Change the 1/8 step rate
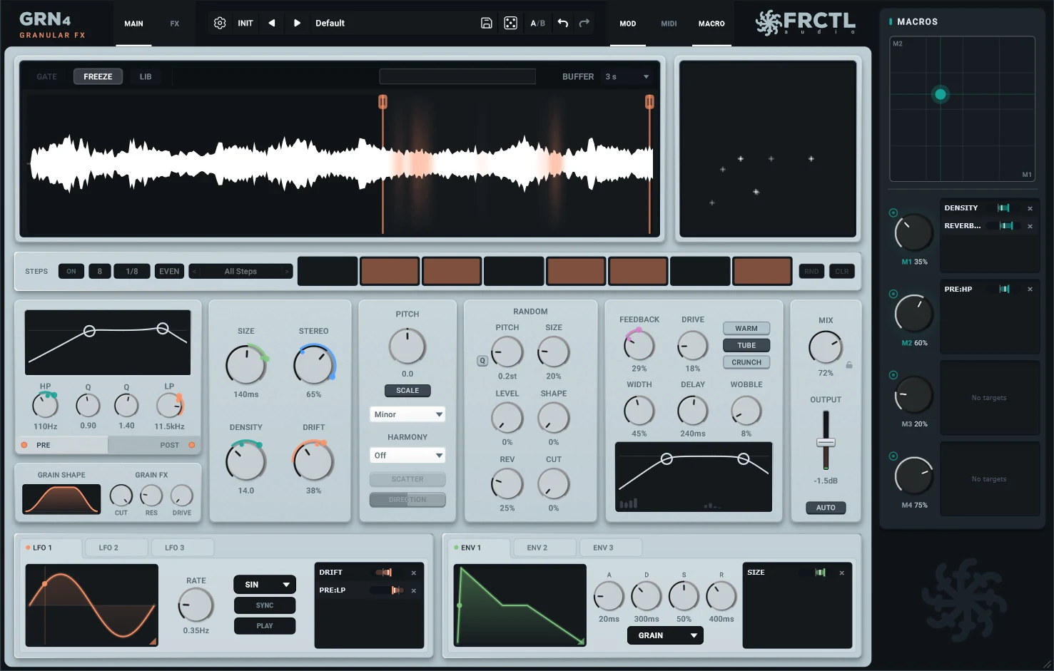The image size is (1054, 671). (x=132, y=272)
